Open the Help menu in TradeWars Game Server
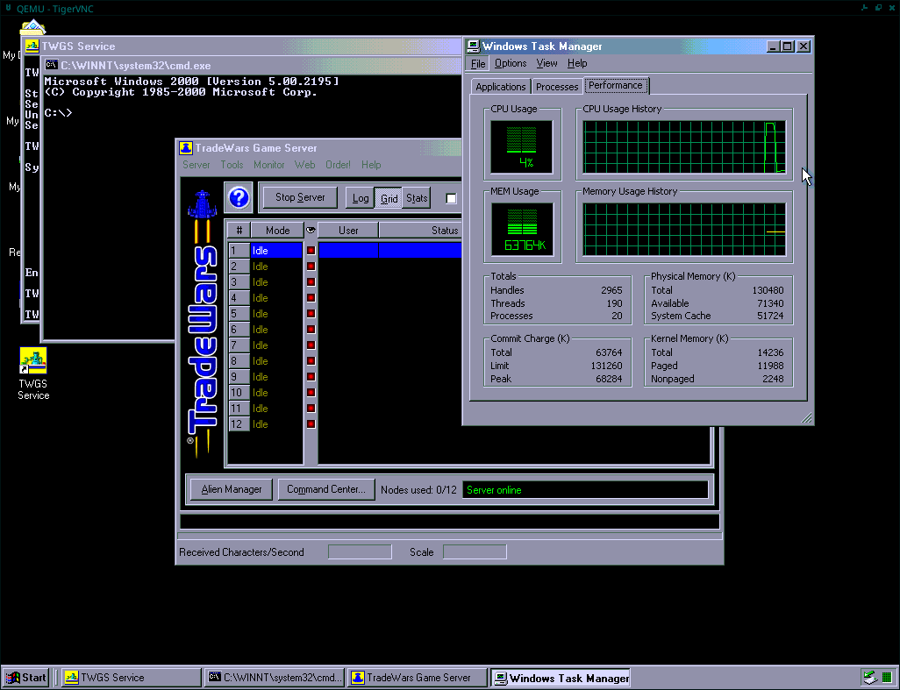 tap(371, 165)
